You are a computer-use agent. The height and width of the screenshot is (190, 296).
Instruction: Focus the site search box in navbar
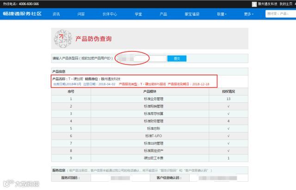281,14
